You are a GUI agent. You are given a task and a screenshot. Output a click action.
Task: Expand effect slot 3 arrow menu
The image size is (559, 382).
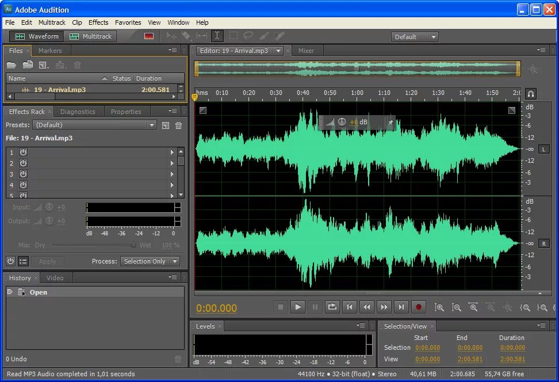172,174
